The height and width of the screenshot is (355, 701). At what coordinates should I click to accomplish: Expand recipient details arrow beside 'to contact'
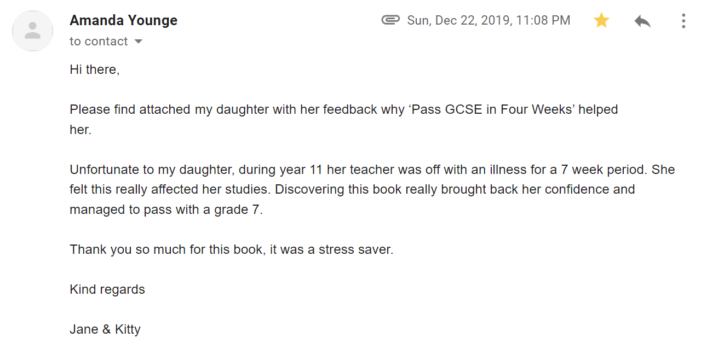[138, 42]
